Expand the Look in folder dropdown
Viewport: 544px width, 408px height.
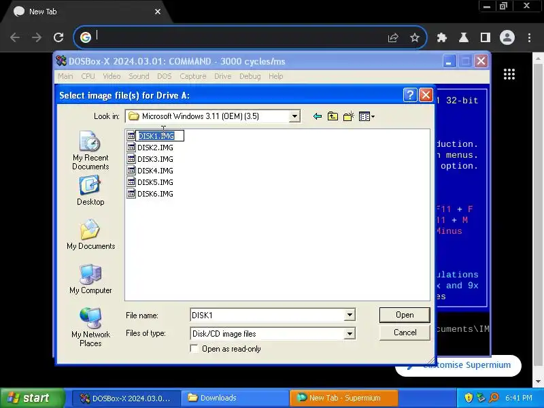pos(294,116)
